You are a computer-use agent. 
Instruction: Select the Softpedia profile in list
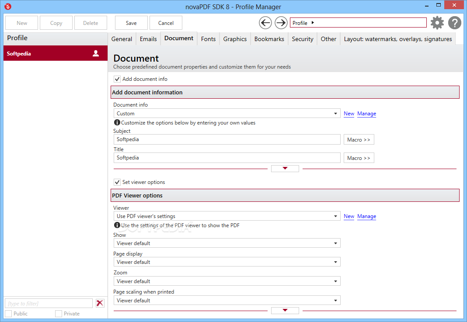point(56,53)
